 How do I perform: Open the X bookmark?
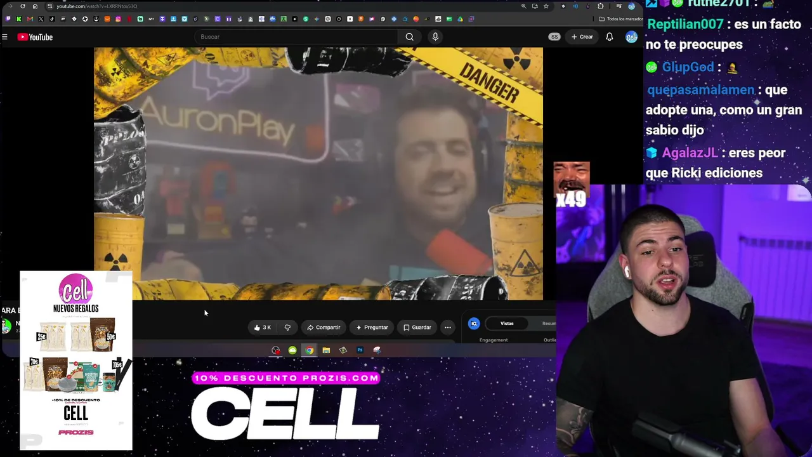(x=41, y=19)
